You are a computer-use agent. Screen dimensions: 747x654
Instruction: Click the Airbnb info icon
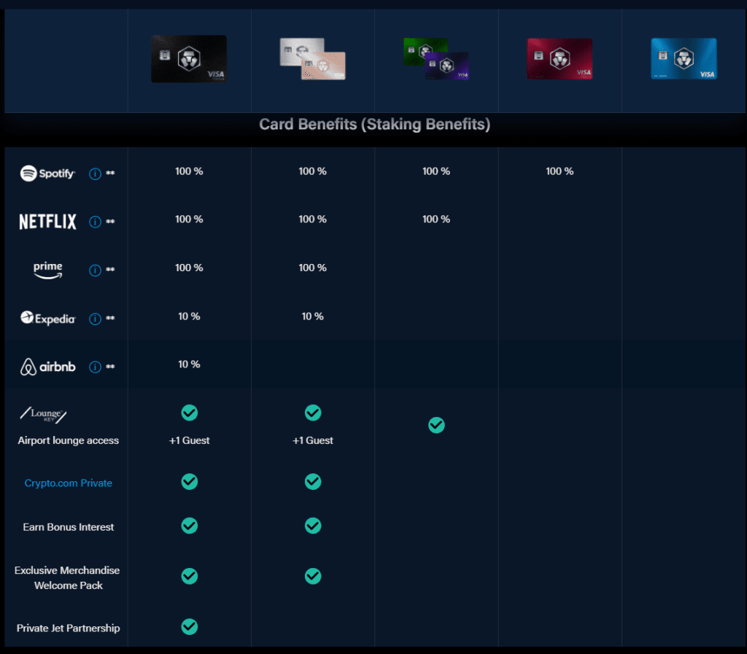[96, 367]
